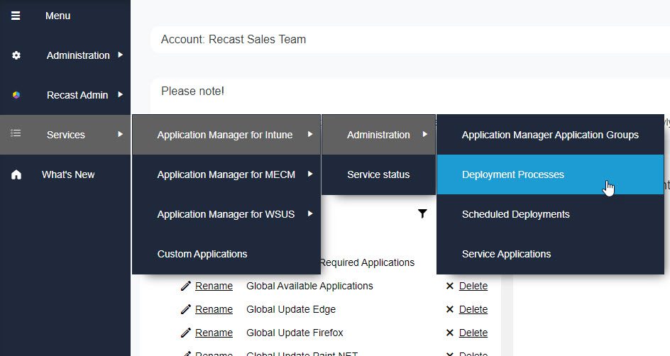Open Scheduled Deployments from the submenu
Viewport: 670px width, 356px height.
(x=515, y=214)
